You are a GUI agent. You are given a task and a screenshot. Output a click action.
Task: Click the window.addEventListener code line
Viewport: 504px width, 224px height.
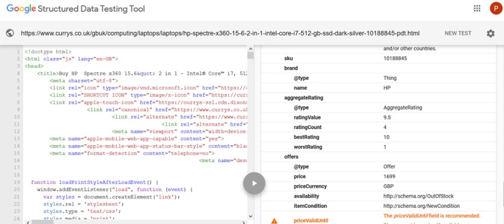(x=115, y=190)
